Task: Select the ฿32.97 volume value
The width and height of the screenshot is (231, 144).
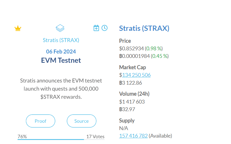Action: coord(127,109)
